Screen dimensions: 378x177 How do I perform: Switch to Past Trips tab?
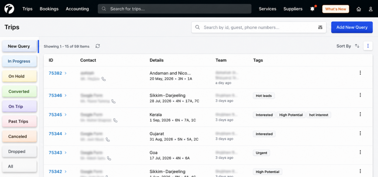coord(19,121)
